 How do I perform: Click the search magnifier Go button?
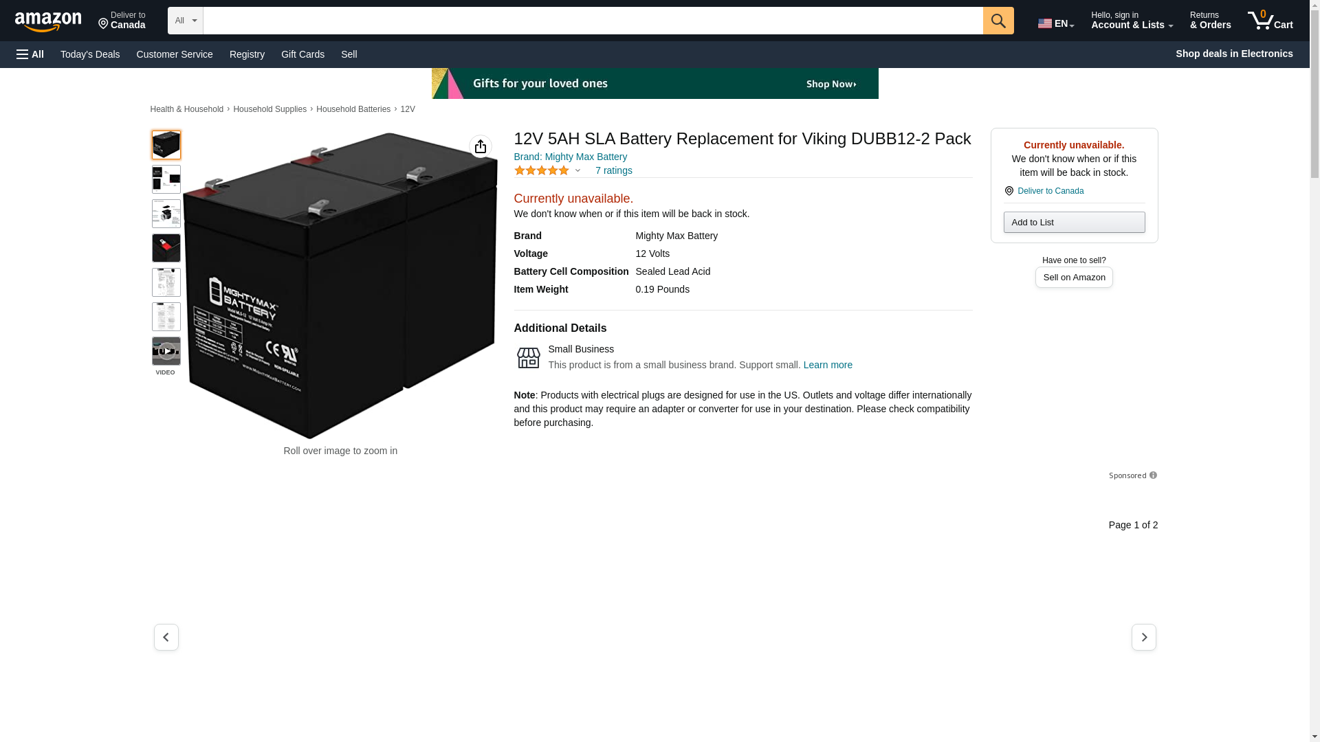pyautogui.click(x=998, y=21)
